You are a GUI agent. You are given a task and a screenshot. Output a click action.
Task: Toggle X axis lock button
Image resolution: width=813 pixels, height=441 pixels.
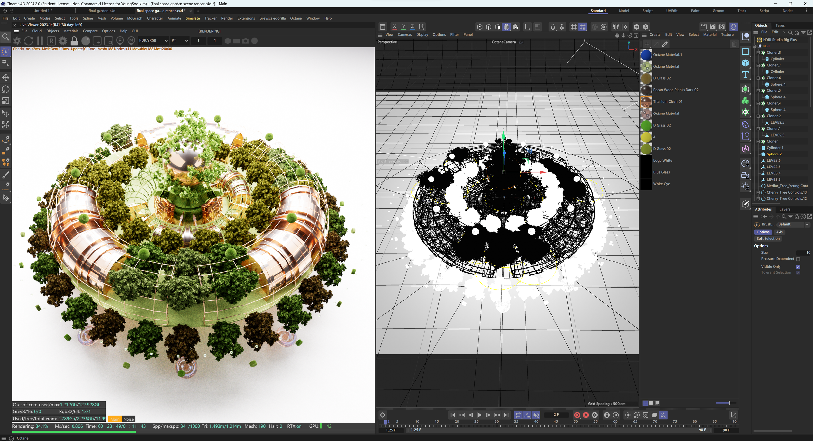tap(394, 27)
